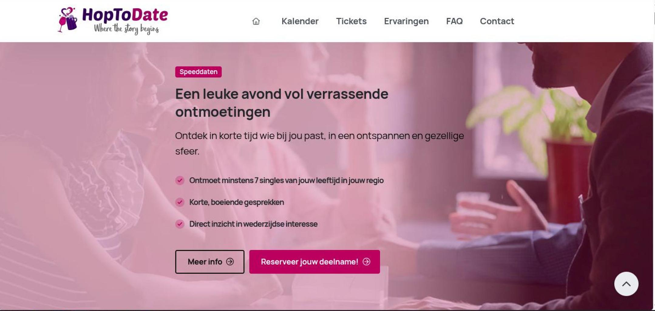Click the Meer info button

click(210, 262)
